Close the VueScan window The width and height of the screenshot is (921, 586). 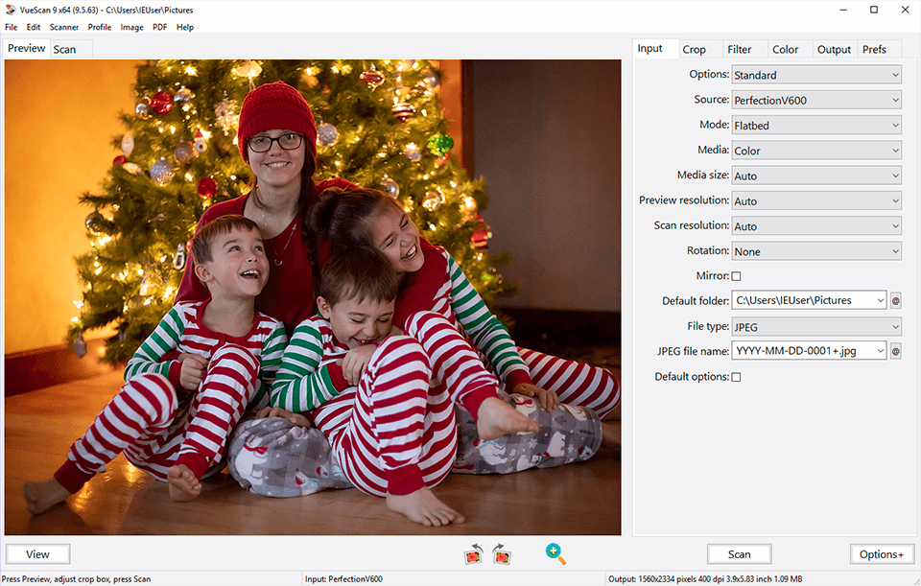click(x=905, y=10)
